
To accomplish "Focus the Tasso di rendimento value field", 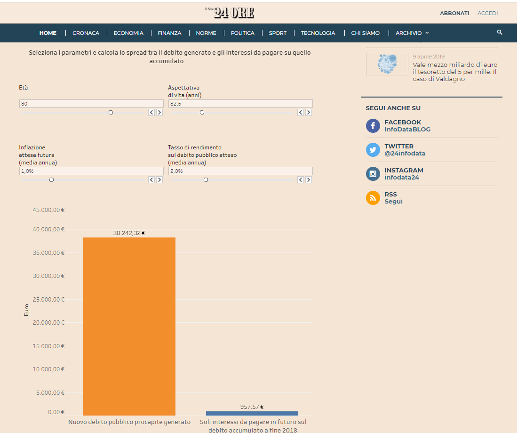I will [240, 171].
